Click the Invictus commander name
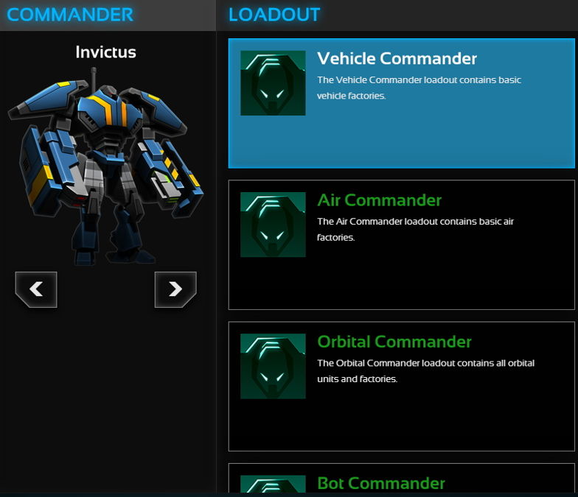Image resolution: width=578 pixels, height=497 pixels. pos(106,52)
